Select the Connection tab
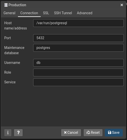This screenshot has height=140, width=127. pyautogui.click(x=29, y=13)
